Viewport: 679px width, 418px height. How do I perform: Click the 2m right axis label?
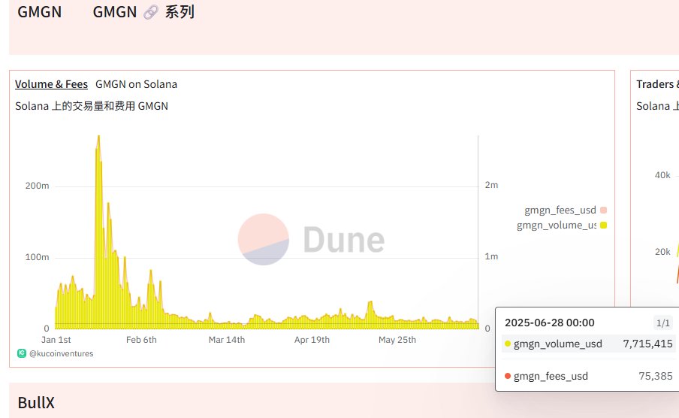491,185
